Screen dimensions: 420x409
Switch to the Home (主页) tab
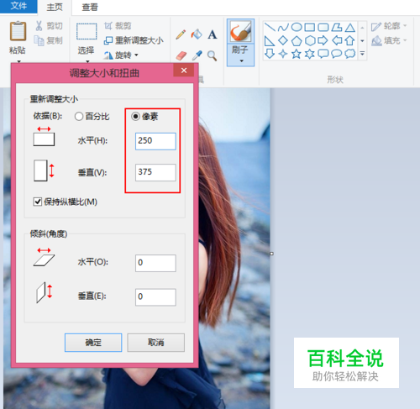55,7
